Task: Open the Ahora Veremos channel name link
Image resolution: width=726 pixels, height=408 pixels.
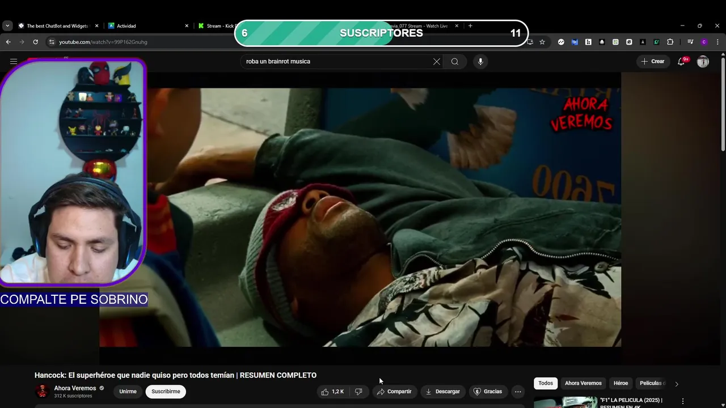Action: point(75,388)
